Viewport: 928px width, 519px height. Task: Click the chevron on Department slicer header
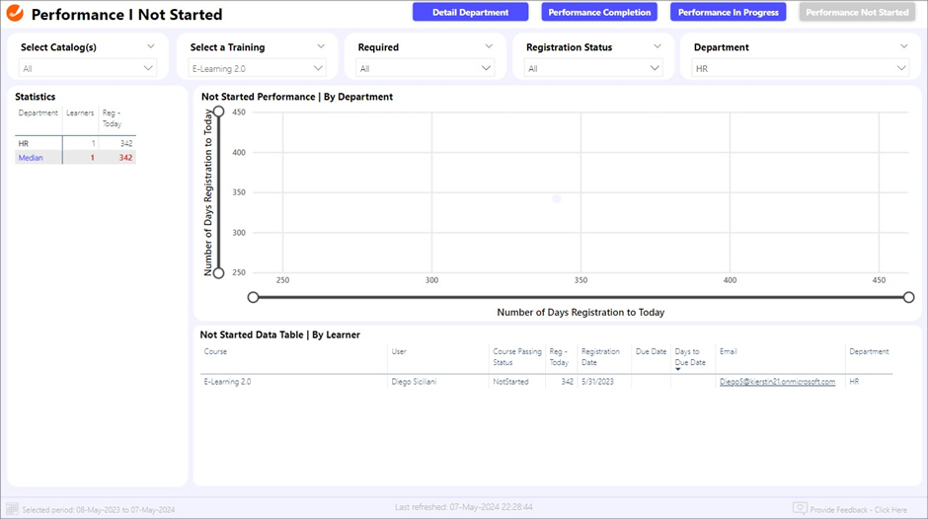click(x=904, y=46)
